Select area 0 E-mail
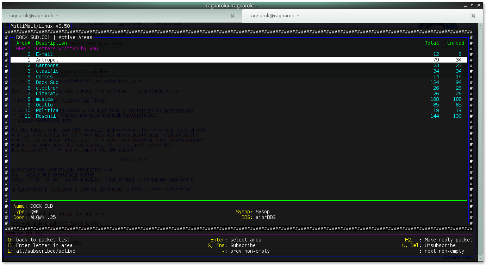The width and height of the screenshot is (486, 265). coord(239,54)
